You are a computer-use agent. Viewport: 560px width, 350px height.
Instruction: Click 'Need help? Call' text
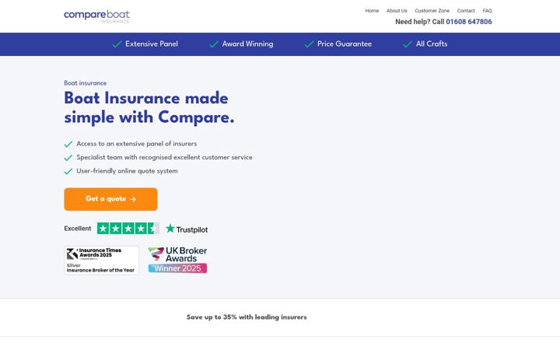click(420, 22)
